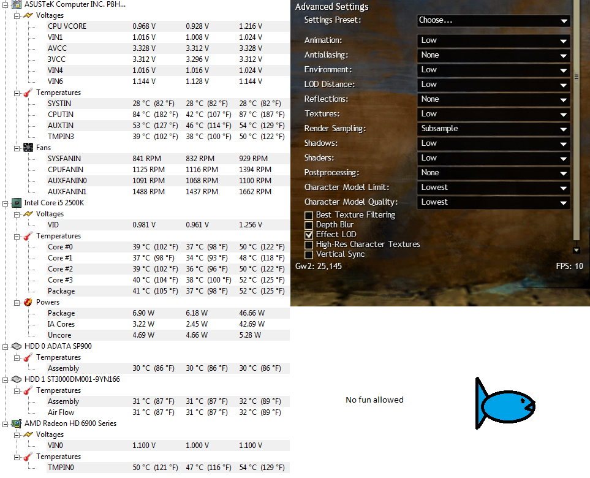Click the motherboard Voltages lightning icon
Screen dimensions: 590x478
click(x=28, y=15)
